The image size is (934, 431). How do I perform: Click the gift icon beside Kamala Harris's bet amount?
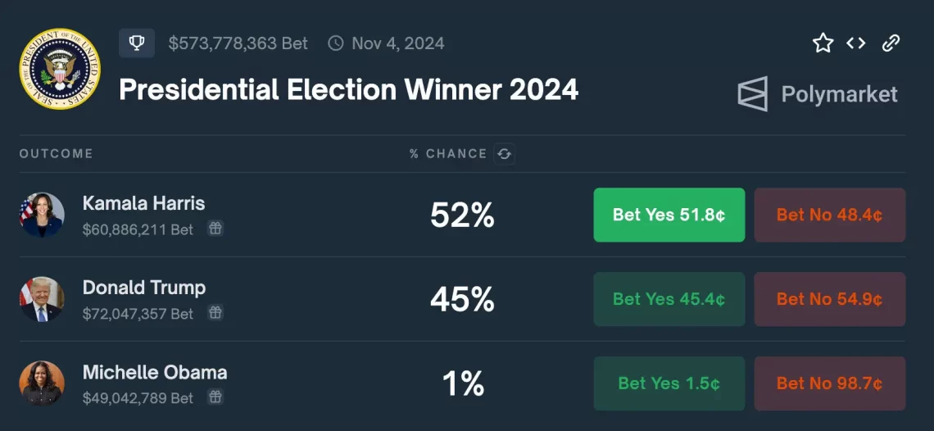tap(215, 229)
